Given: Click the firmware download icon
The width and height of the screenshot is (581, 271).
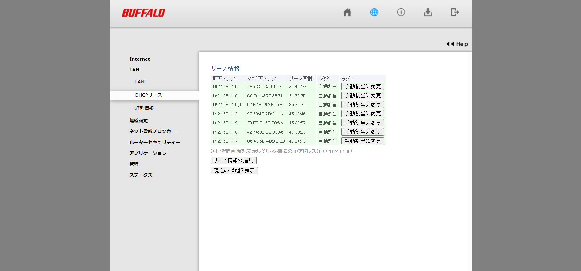Looking at the screenshot, I should [x=428, y=12].
